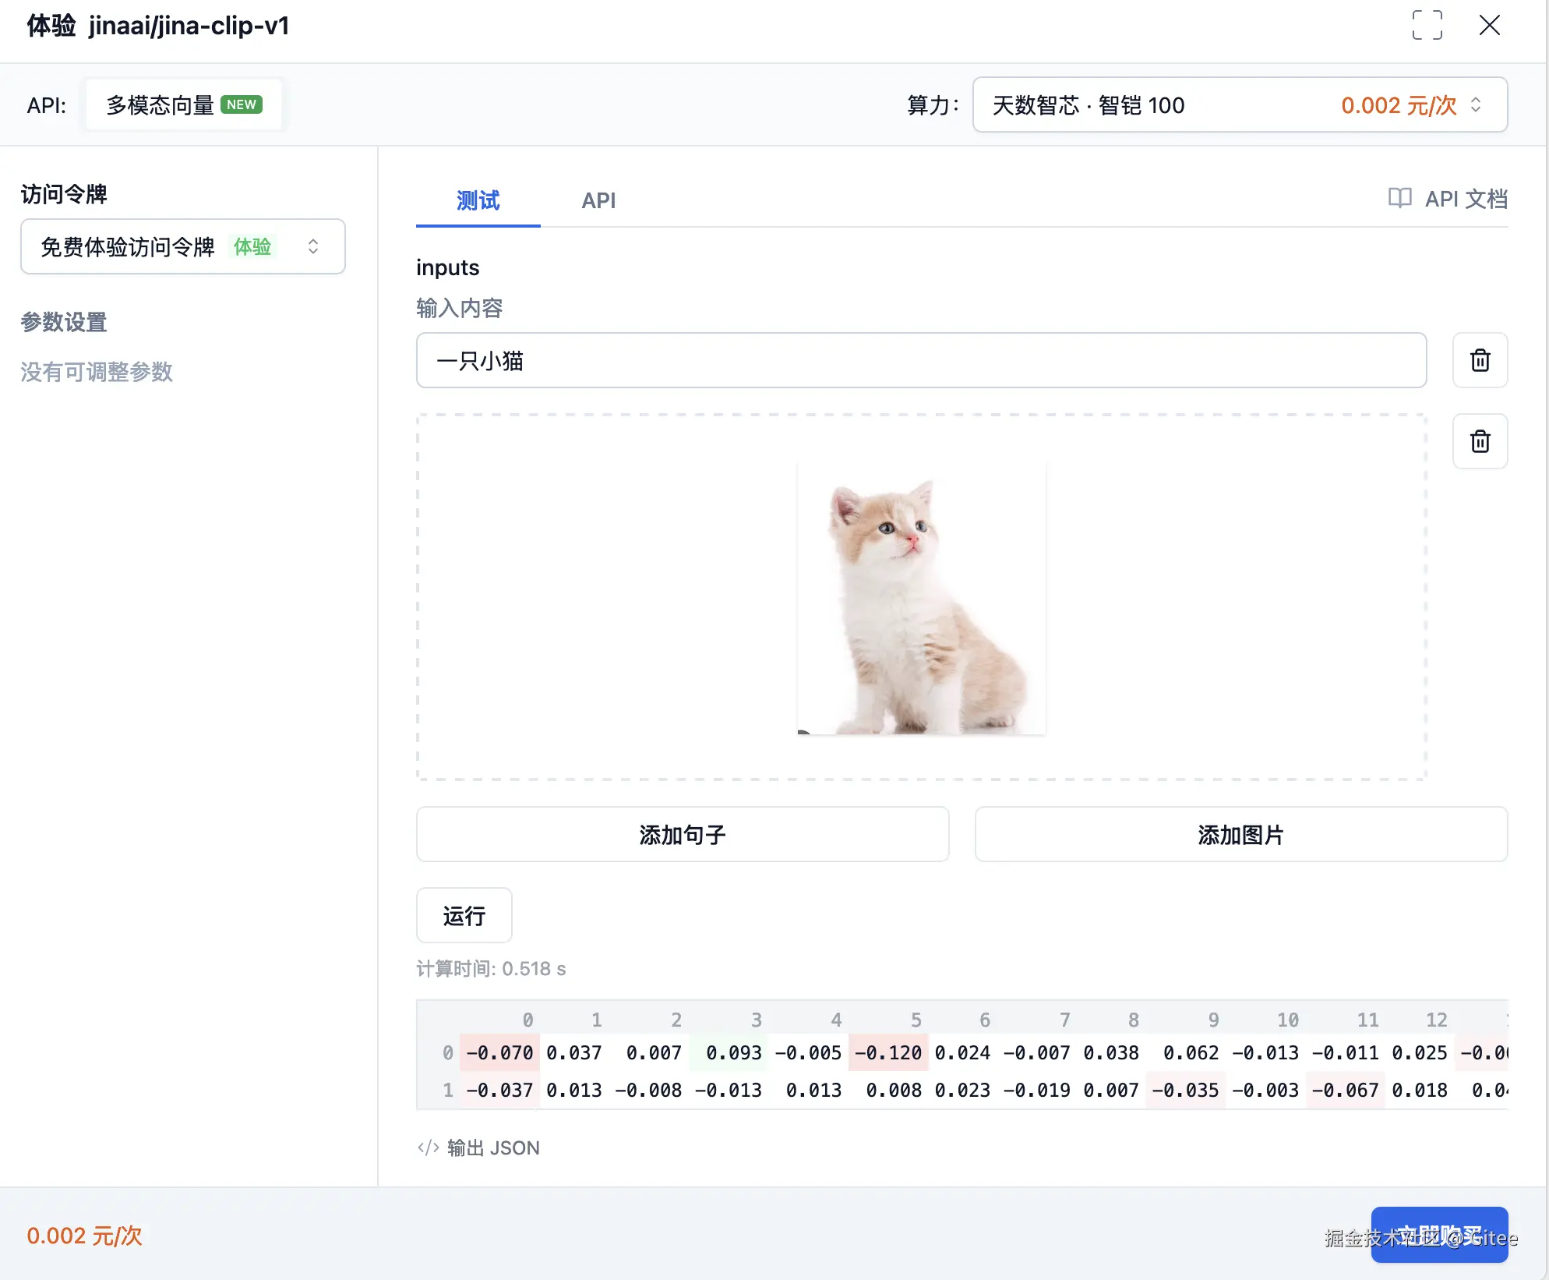Run inference with the 运行 button

click(x=464, y=915)
